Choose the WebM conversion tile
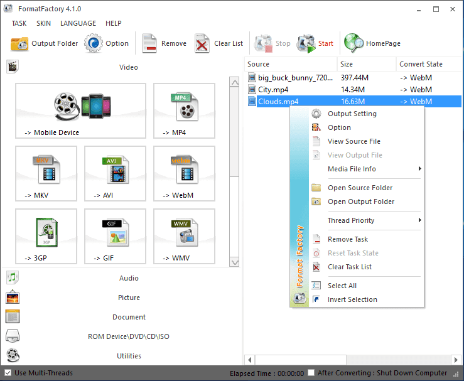Image resolution: width=464 pixels, height=381 pixels. tap(184, 173)
